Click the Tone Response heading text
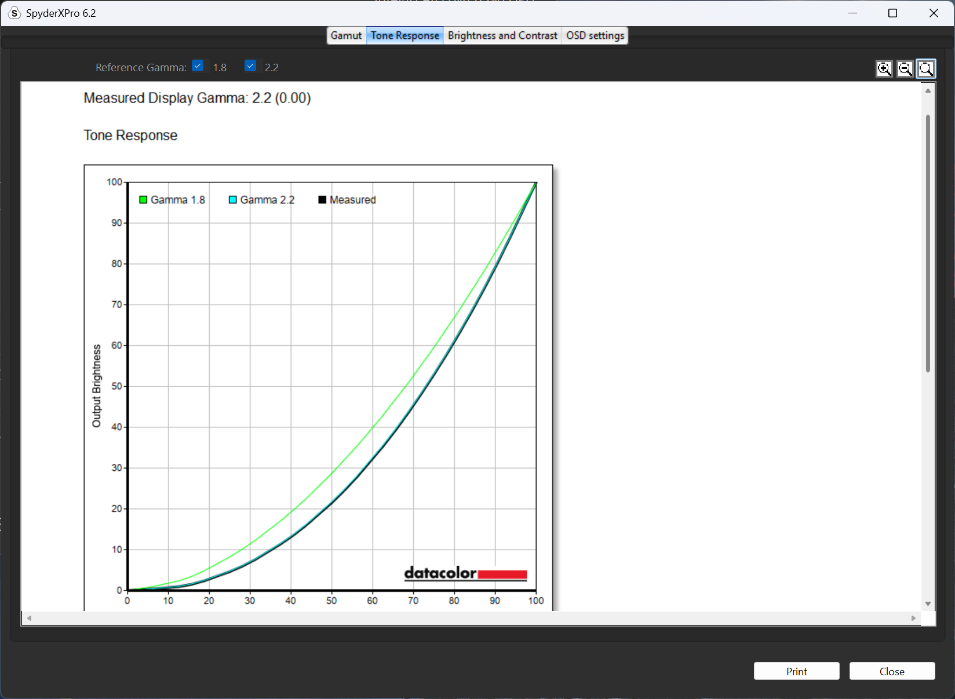This screenshot has width=955, height=699. point(130,135)
